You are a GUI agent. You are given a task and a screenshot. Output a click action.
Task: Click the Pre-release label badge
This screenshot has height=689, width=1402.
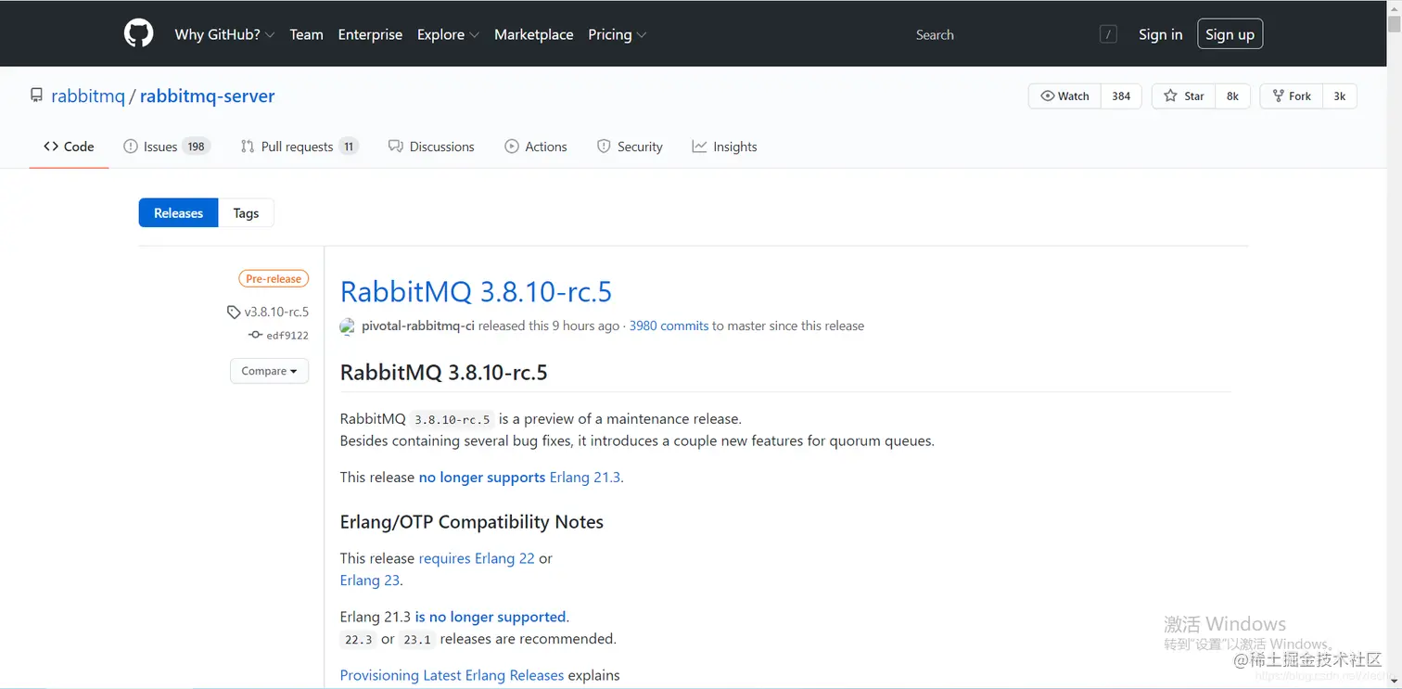pyautogui.click(x=274, y=278)
